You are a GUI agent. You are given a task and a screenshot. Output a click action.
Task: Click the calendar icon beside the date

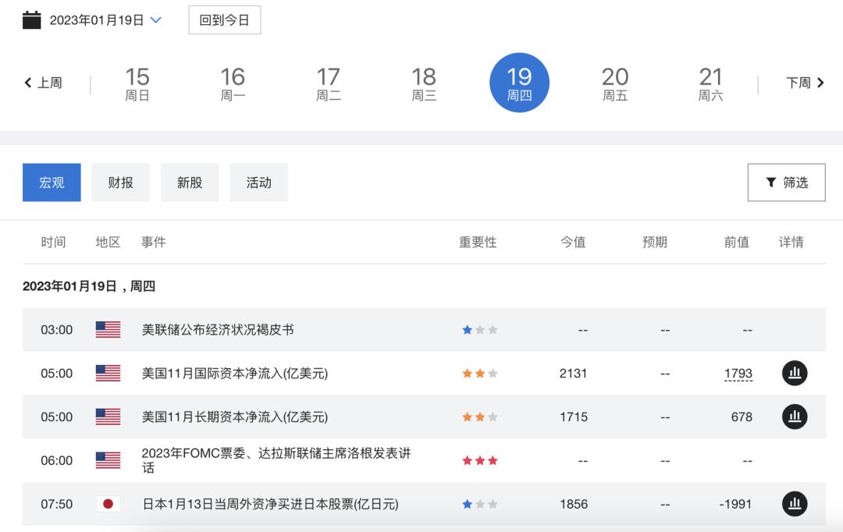coord(30,20)
